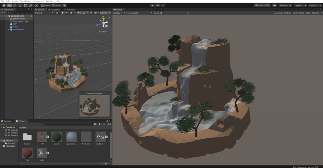Image resolution: width=323 pixels, height=168 pixels.
Task: Collapse the SampleScene tree
Action: pyautogui.click(x=6, y=16)
